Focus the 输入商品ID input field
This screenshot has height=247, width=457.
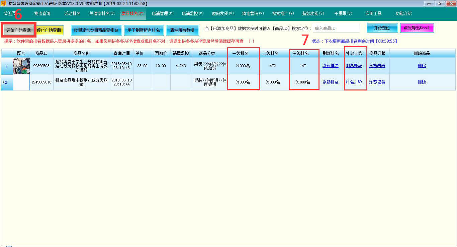336,28
